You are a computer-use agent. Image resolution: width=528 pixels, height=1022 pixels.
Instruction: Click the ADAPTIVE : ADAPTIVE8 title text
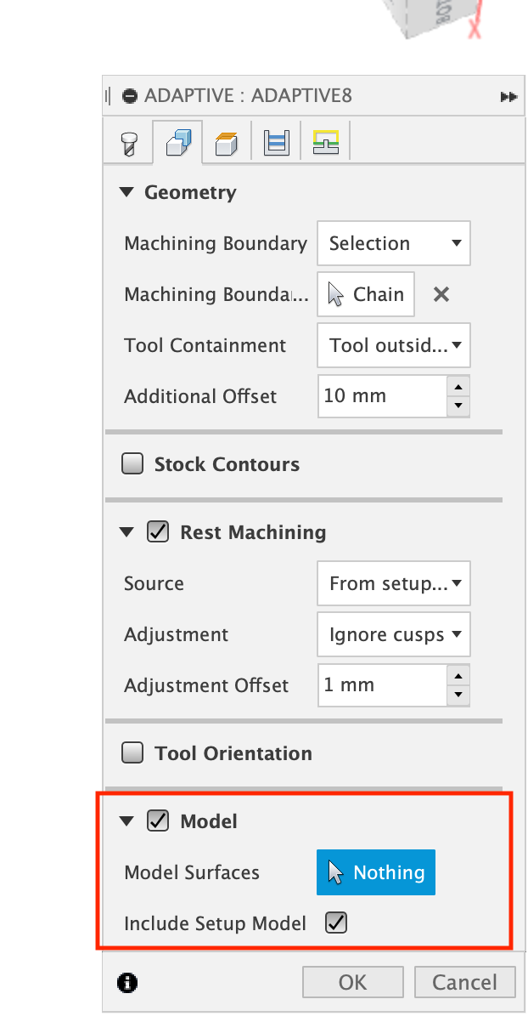(x=249, y=96)
